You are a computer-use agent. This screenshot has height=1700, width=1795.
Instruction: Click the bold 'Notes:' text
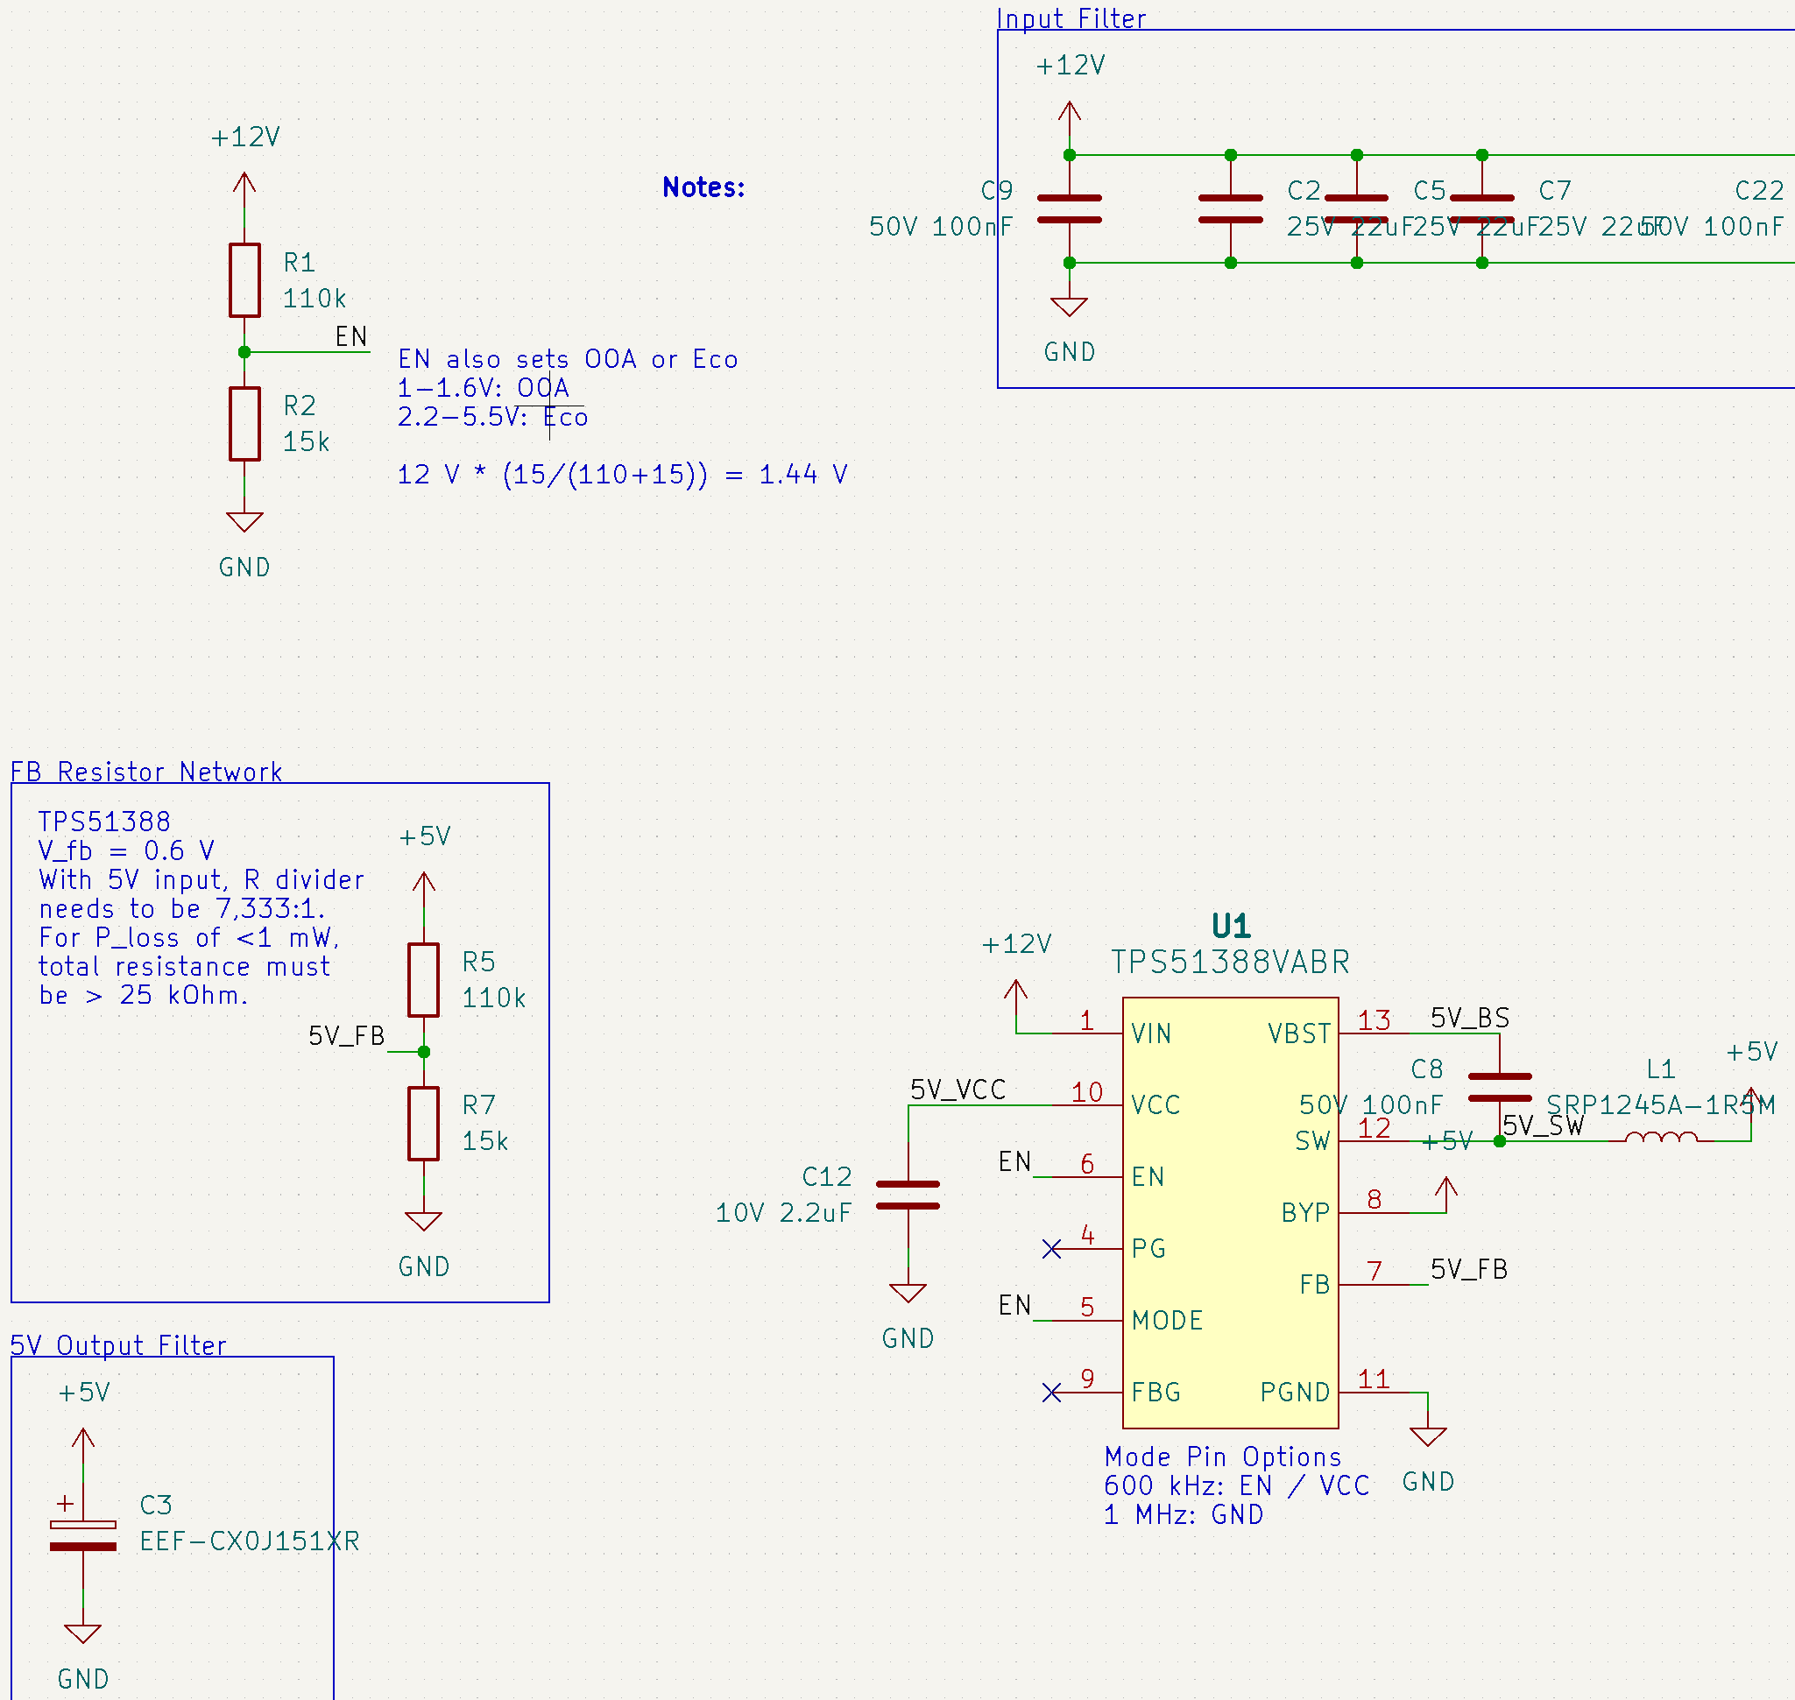click(703, 187)
